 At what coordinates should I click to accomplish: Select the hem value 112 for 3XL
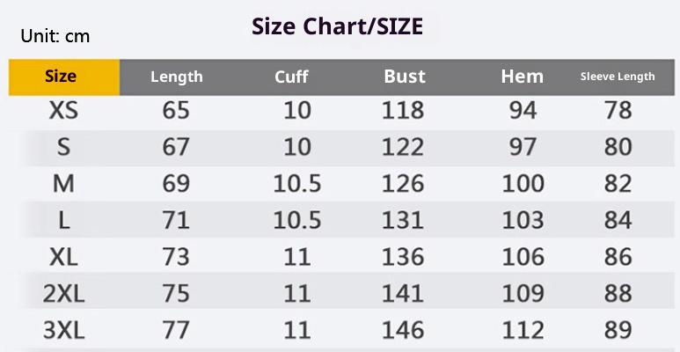(x=523, y=330)
